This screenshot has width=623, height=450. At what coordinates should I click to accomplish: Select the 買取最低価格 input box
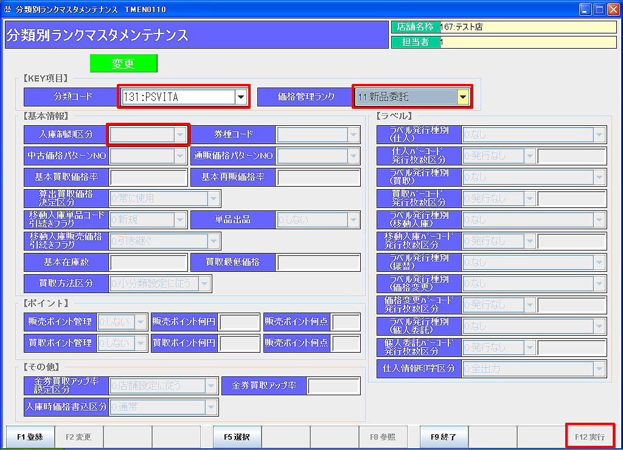point(318,262)
